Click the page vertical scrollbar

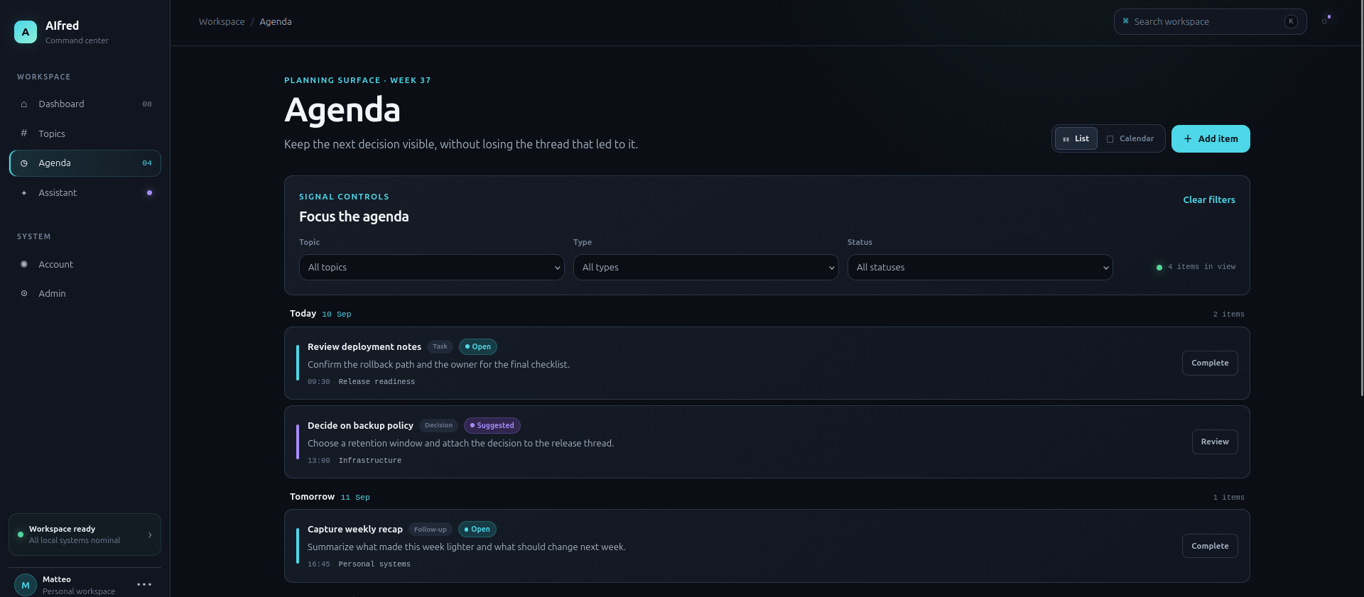(1361, 199)
